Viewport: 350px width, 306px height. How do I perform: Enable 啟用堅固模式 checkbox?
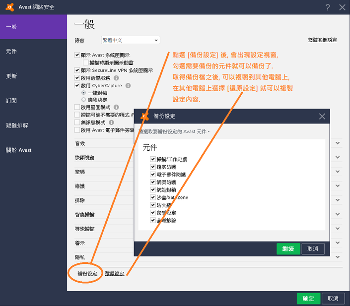(x=77, y=107)
